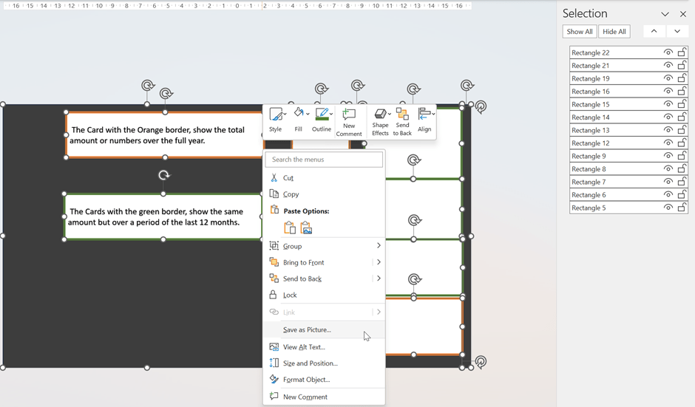695x407 pixels.
Task: Click the Send to Back toolbar icon
Action: pos(402,115)
